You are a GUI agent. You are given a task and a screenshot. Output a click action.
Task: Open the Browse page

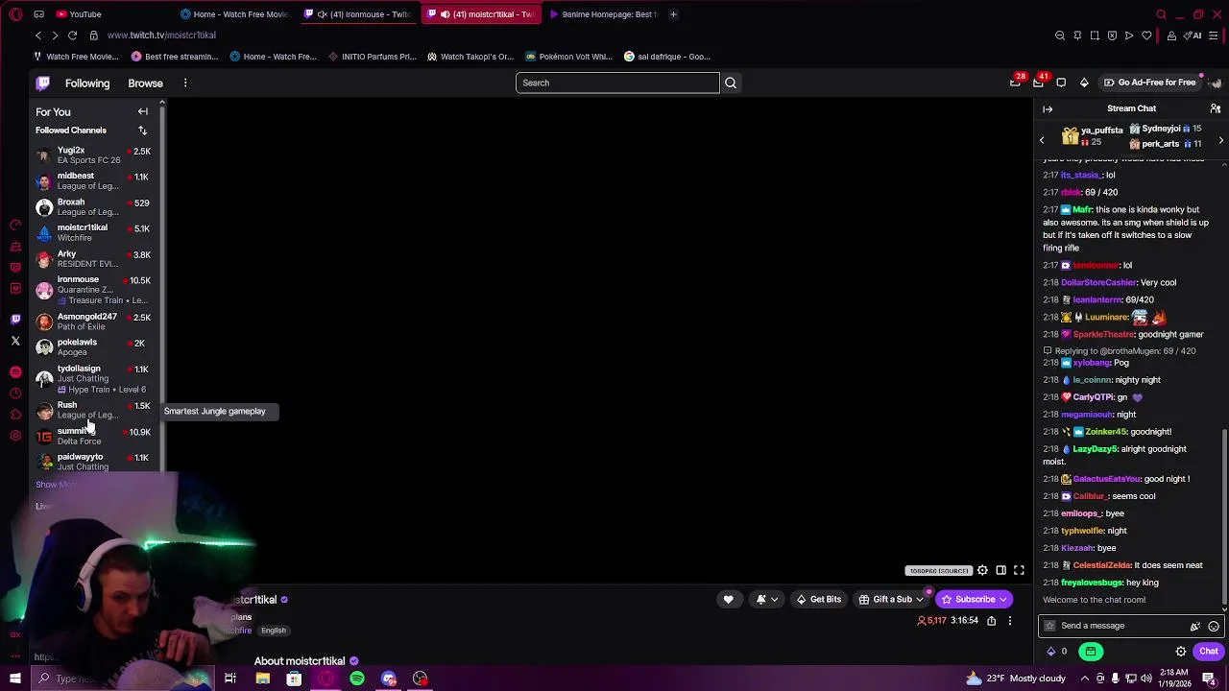[145, 83]
